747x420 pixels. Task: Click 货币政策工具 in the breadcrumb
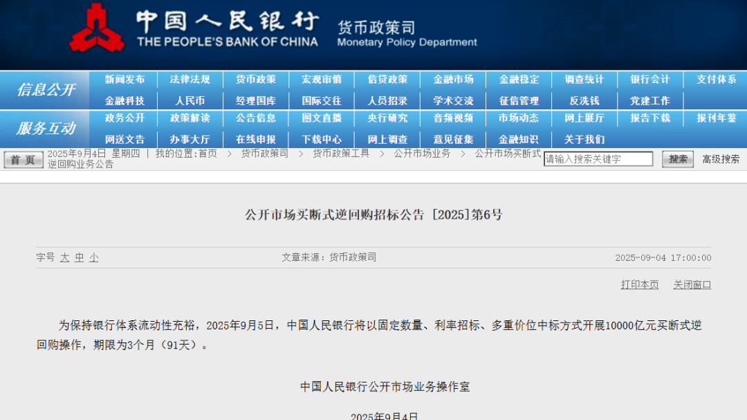click(x=341, y=154)
